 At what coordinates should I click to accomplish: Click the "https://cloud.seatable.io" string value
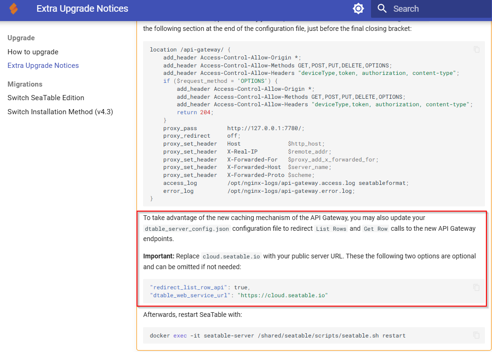(x=283, y=295)
